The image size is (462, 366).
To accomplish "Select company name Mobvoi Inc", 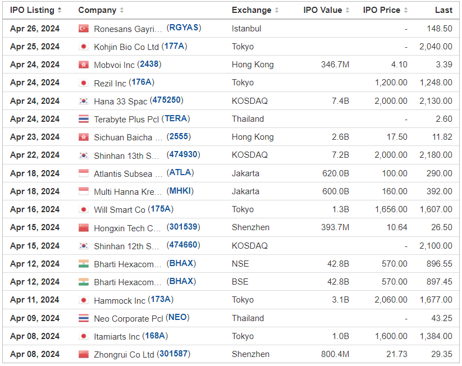I will (x=115, y=65).
